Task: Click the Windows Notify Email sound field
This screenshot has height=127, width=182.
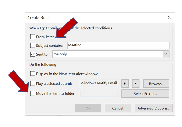Action: 99,84
